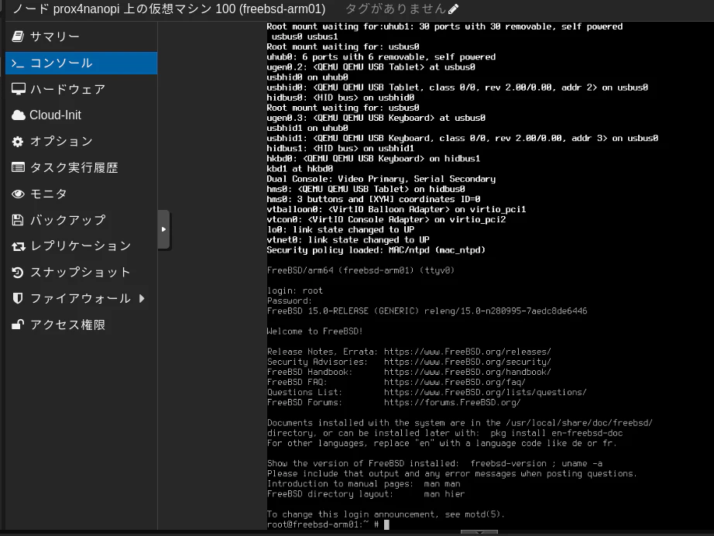Screen dimensions: 714x536
Task: Click the 'Security policy loaded' line
Action: (376, 250)
